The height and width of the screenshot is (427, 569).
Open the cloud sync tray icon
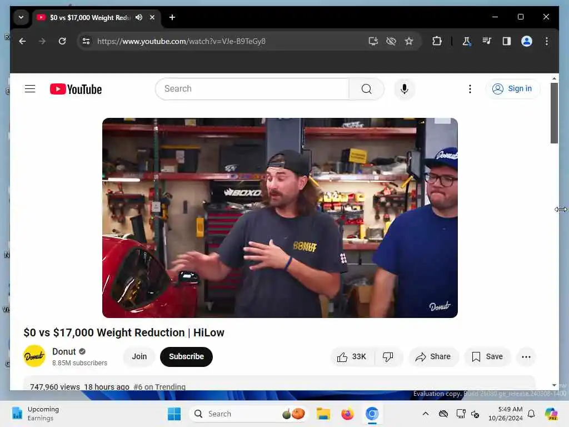tap(443, 414)
